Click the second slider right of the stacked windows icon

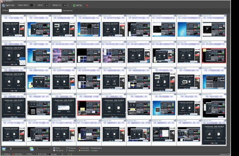[x=43, y=148]
